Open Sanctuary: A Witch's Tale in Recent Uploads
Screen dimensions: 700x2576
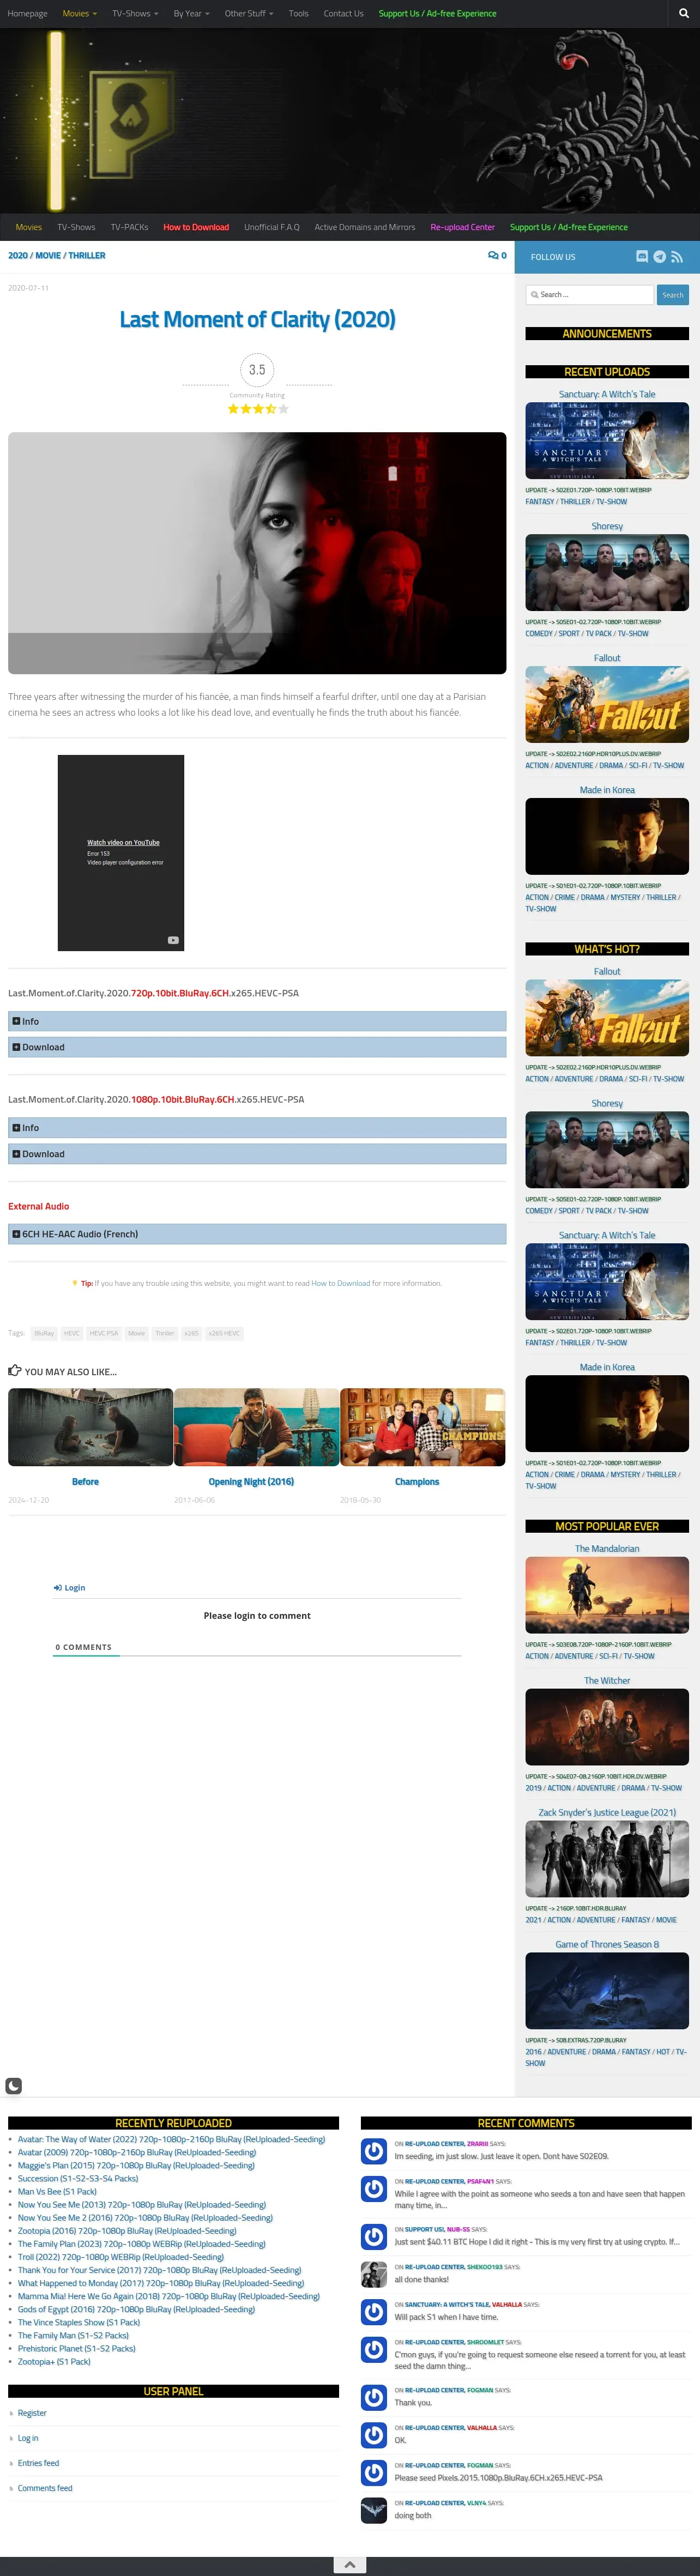607,440
